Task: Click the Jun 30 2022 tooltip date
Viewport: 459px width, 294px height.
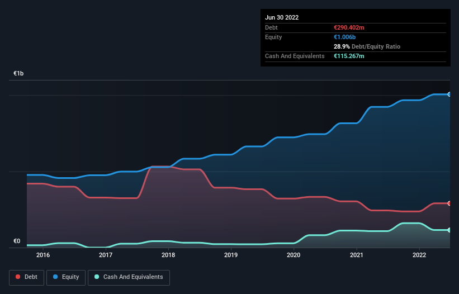Action: click(282, 17)
